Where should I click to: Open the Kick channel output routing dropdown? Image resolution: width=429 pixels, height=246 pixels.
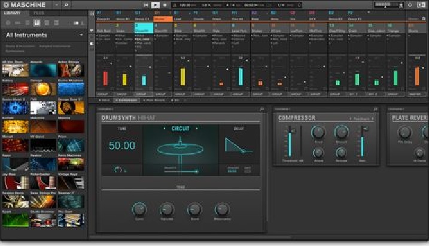pos(105,95)
